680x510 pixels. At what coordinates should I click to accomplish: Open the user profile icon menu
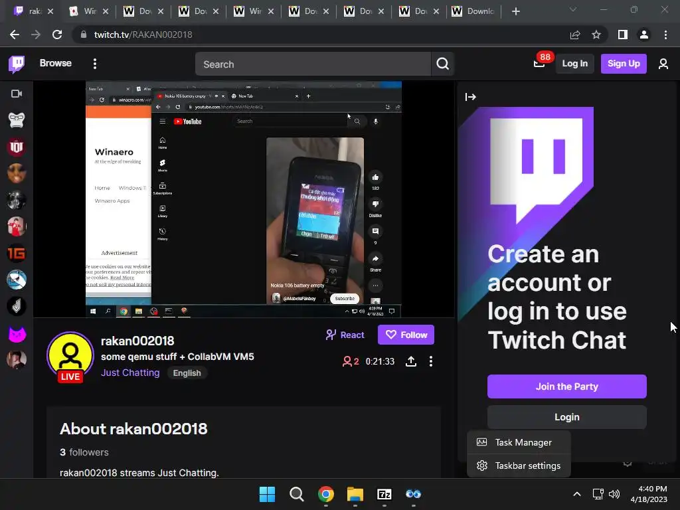click(663, 64)
